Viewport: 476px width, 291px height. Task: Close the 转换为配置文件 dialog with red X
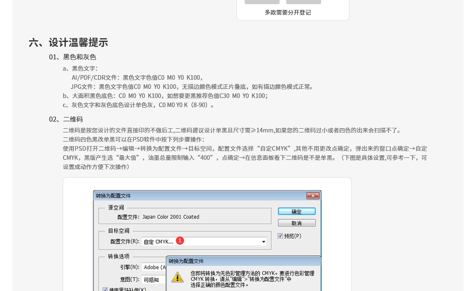[x=313, y=196]
